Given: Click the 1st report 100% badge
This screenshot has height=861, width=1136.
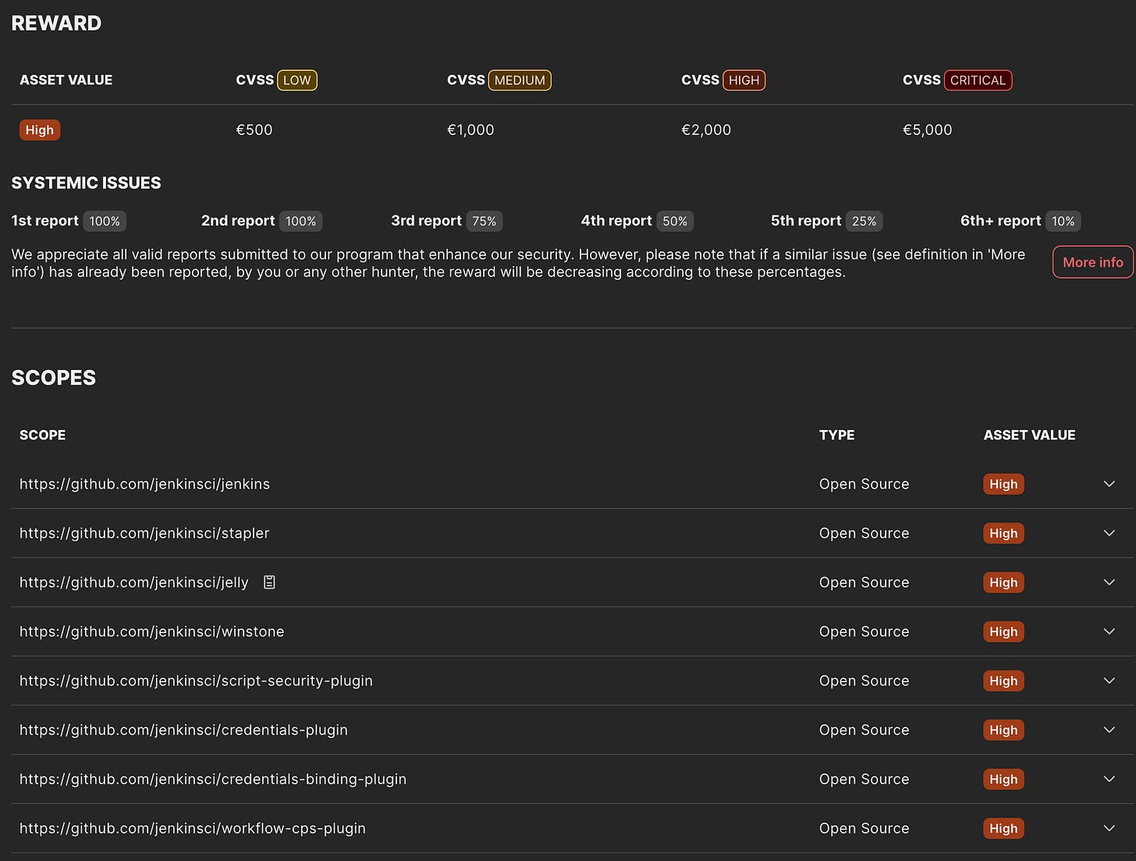Looking at the screenshot, I should click(x=105, y=222).
